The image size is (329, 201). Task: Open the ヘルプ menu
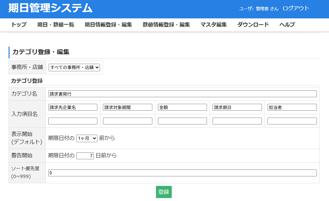point(287,25)
